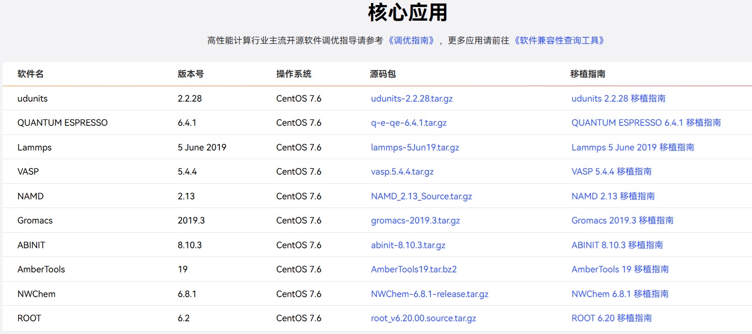
Task: Open QUANTUM ESPRESSO 6.4.1 移植指南
Action: point(646,123)
